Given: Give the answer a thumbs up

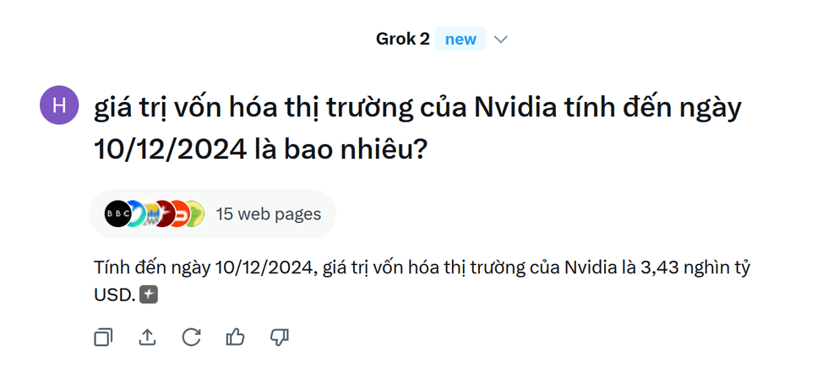Looking at the screenshot, I should [235, 337].
